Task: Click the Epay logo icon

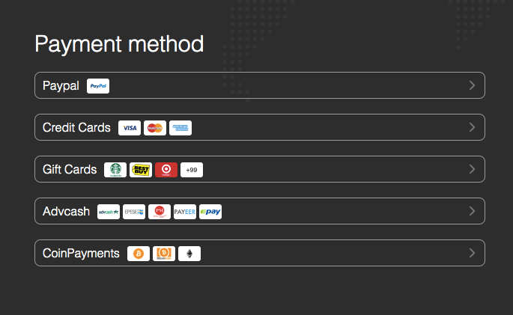Action: click(210, 212)
